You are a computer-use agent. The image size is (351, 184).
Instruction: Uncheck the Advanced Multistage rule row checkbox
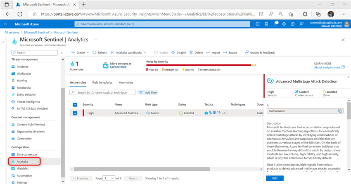click(75, 113)
